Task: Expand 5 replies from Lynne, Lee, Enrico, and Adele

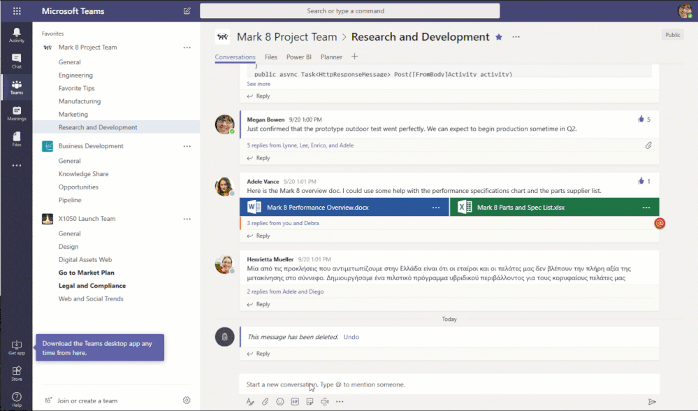Action: [300, 145]
